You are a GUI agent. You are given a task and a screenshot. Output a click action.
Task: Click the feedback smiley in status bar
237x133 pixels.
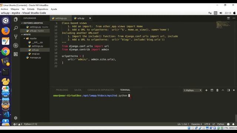pos(228,124)
